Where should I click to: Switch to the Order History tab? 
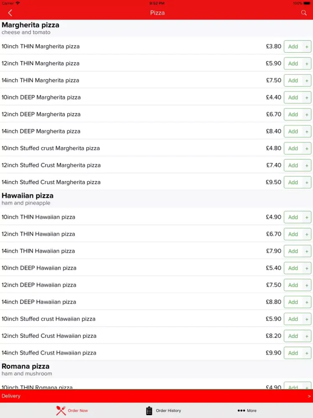coord(164,410)
